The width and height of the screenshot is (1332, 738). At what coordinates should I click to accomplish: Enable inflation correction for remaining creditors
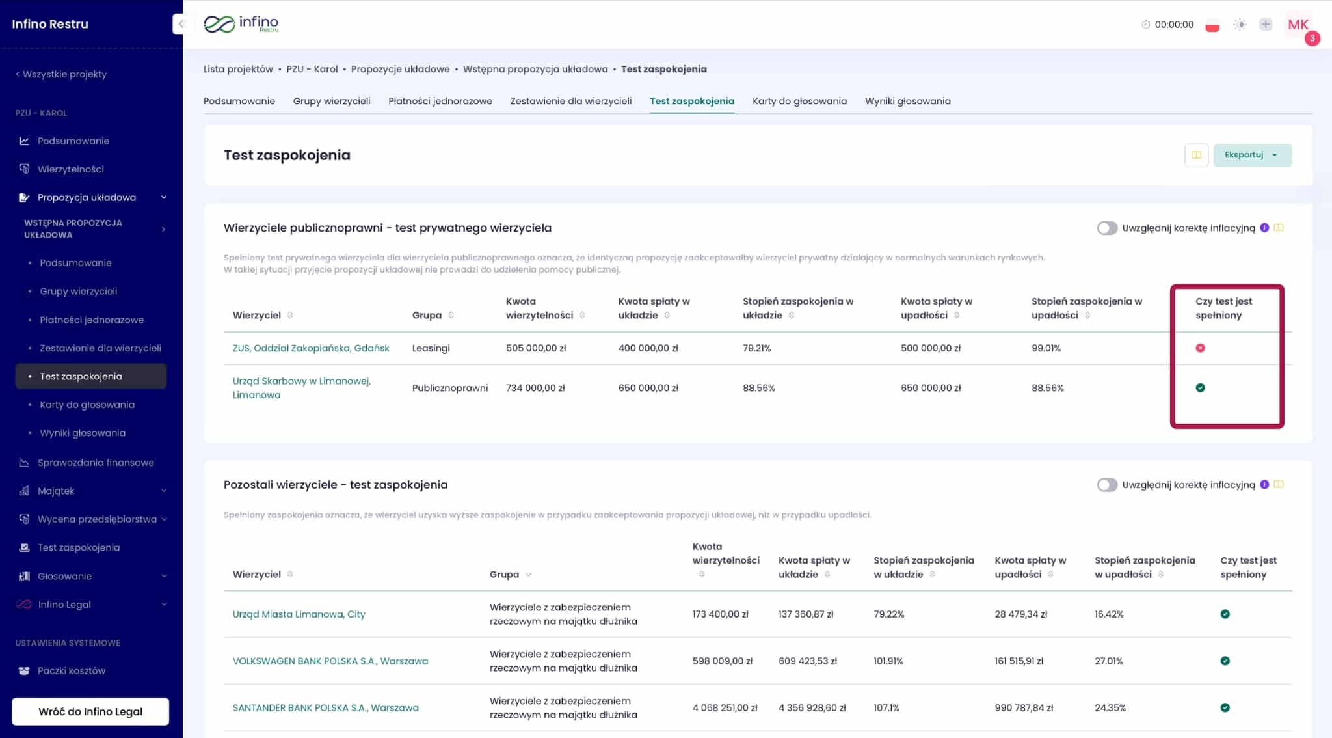1106,485
